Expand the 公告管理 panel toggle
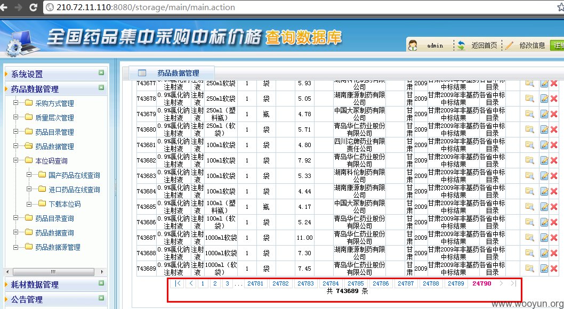This screenshot has width=564, height=309. click(101, 298)
